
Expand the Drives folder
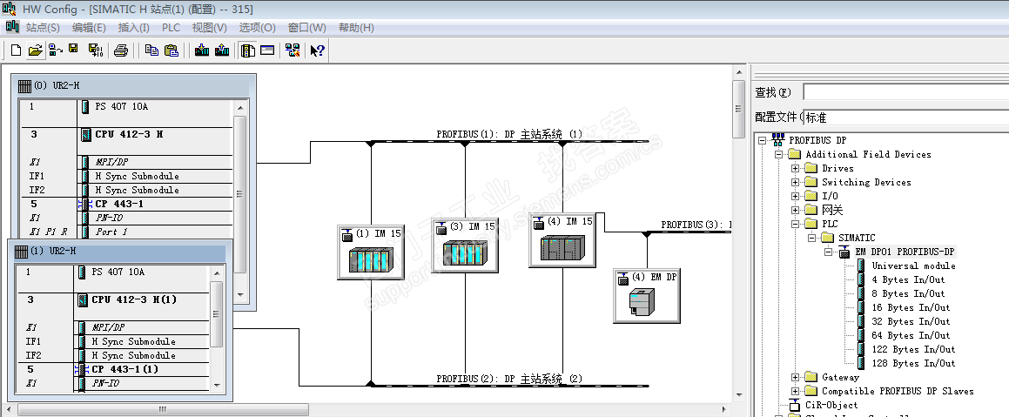(x=796, y=169)
